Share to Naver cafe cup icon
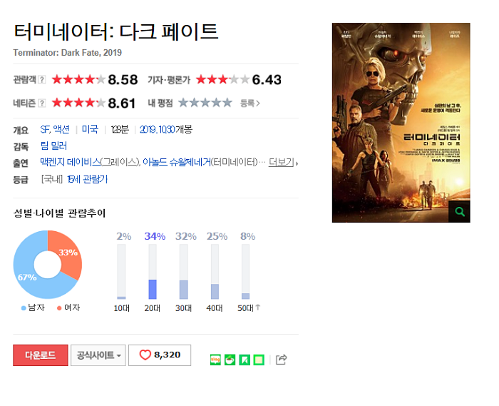499x406 pixels. 230,360
